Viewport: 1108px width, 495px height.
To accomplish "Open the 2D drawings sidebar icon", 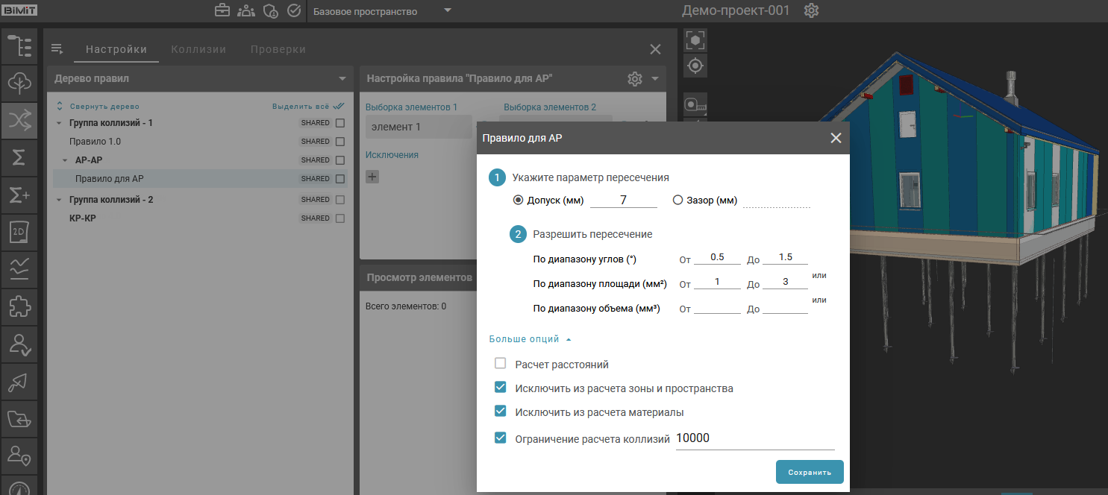I will point(19,232).
